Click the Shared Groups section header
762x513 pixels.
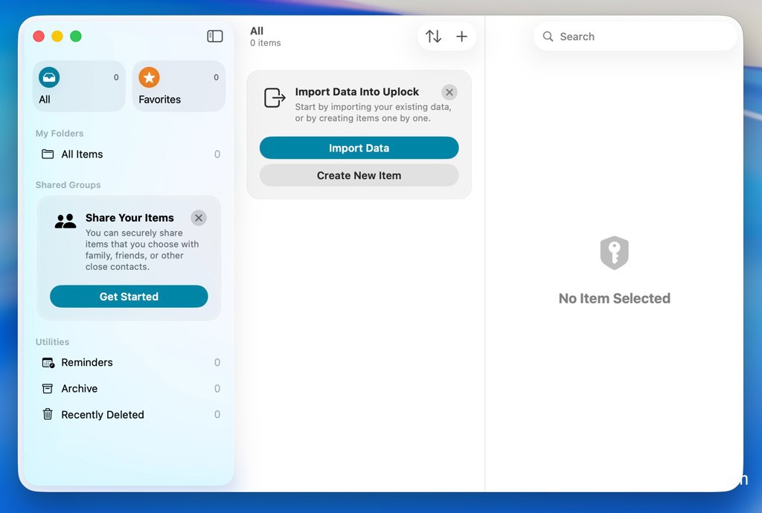(68, 185)
